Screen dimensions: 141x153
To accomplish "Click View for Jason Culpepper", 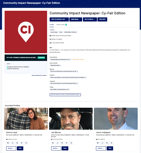I will (110, 148).
